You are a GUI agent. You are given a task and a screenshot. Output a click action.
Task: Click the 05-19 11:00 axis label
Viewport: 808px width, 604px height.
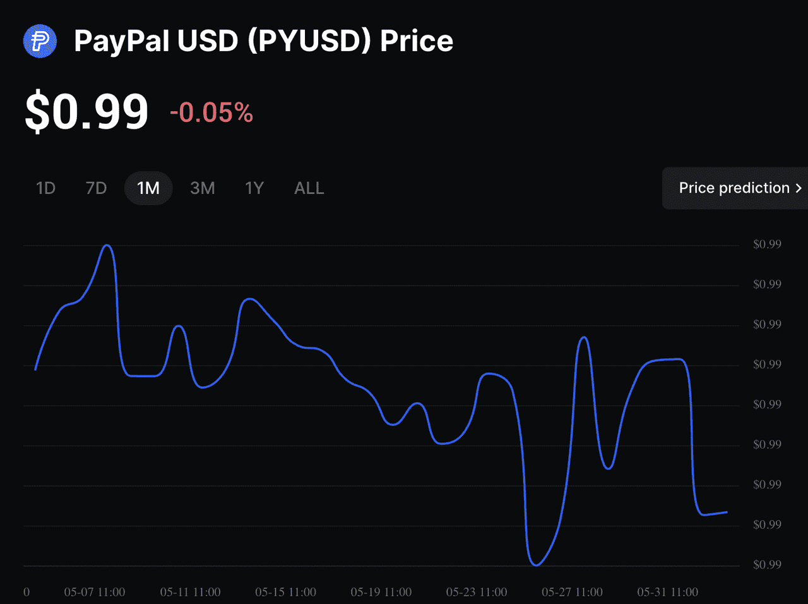(x=381, y=592)
